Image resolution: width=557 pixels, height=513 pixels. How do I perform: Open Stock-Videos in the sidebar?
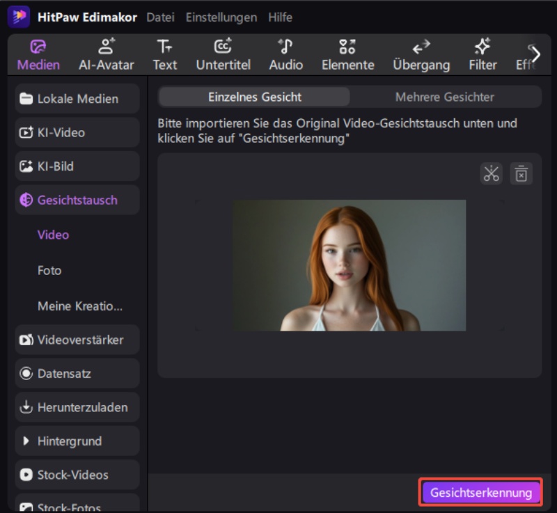click(x=77, y=475)
